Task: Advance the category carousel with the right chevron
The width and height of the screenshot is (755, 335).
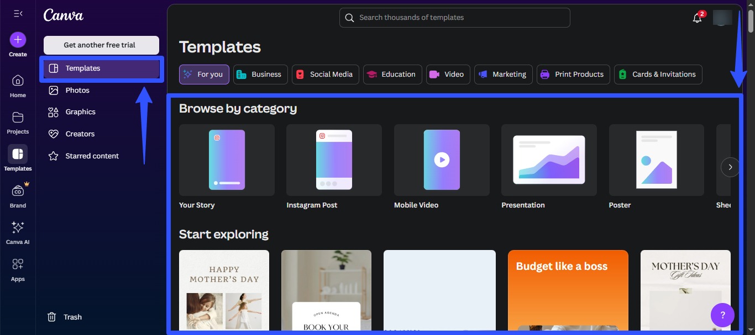Action: tap(730, 167)
